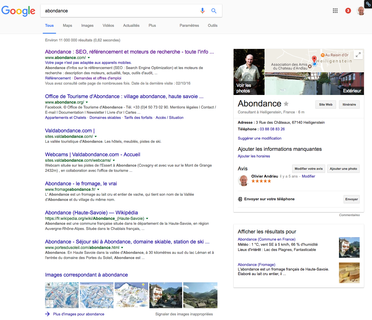
Task: Expand dropdown arrow next to fr.wikipedia.org URL
Action: (x=147, y=219)
